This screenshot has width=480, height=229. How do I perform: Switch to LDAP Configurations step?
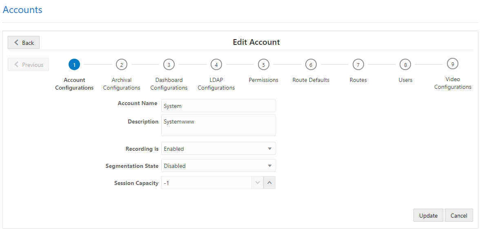[x=216, y=84]
